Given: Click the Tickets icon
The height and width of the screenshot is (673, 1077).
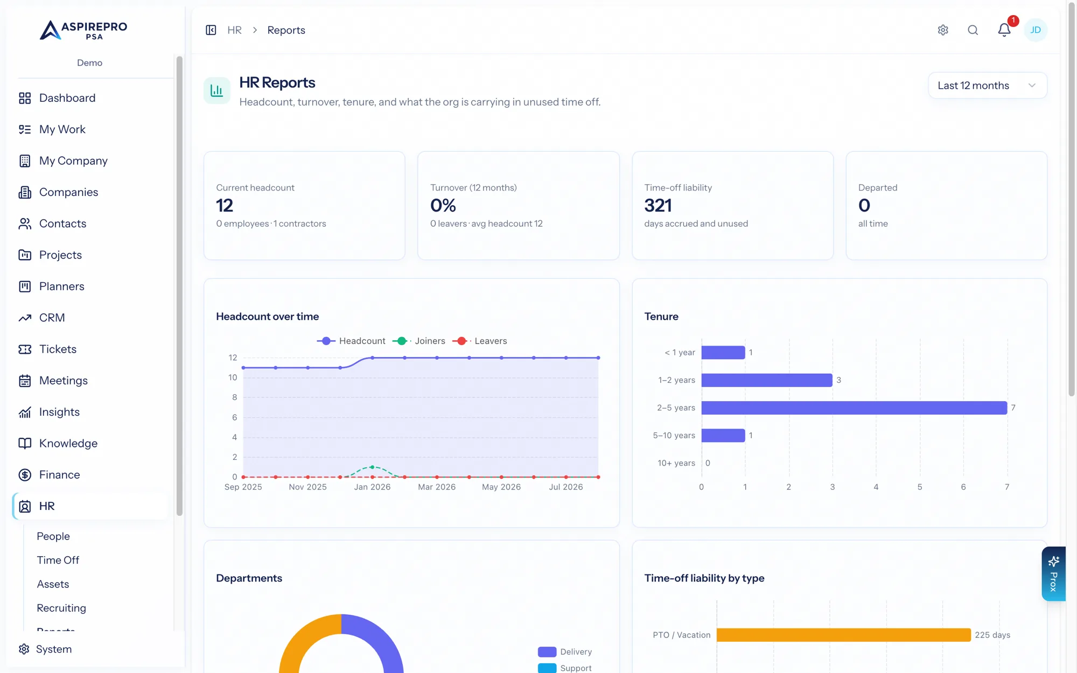Looking at the screenshot, I should 25,349.
